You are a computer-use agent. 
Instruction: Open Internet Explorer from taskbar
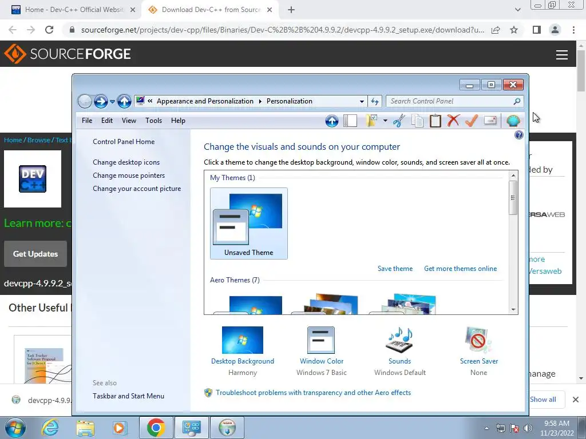pyautogui.click(x=50, y=428)
